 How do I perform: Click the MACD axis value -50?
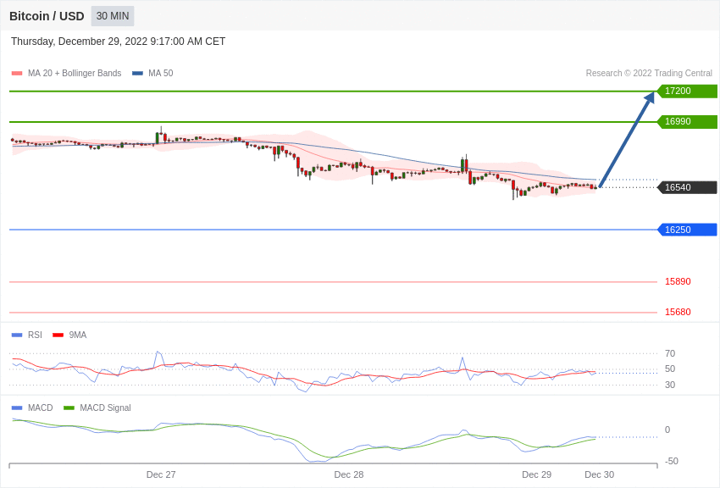[x=672, y=461]
